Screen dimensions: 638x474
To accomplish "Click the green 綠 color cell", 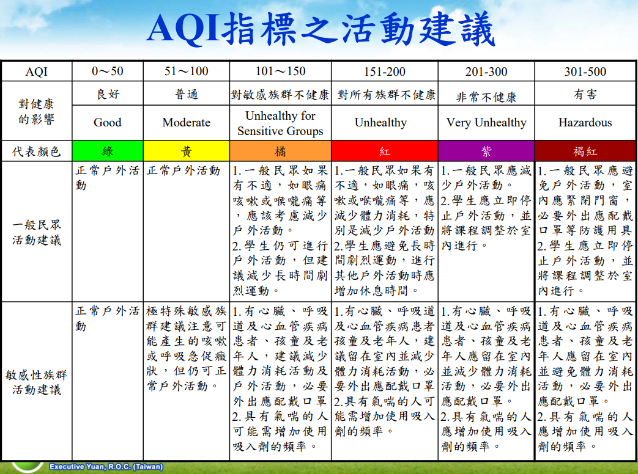I will 108,151.
